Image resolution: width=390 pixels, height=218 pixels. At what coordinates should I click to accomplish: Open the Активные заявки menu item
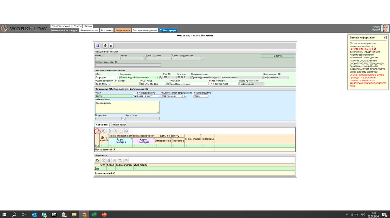[90, 30]
